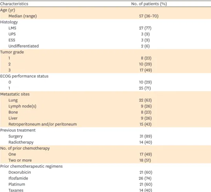
Task: Select the 'Previous treatment' heading
Action: pyautogui.click(x=18, y=130)
